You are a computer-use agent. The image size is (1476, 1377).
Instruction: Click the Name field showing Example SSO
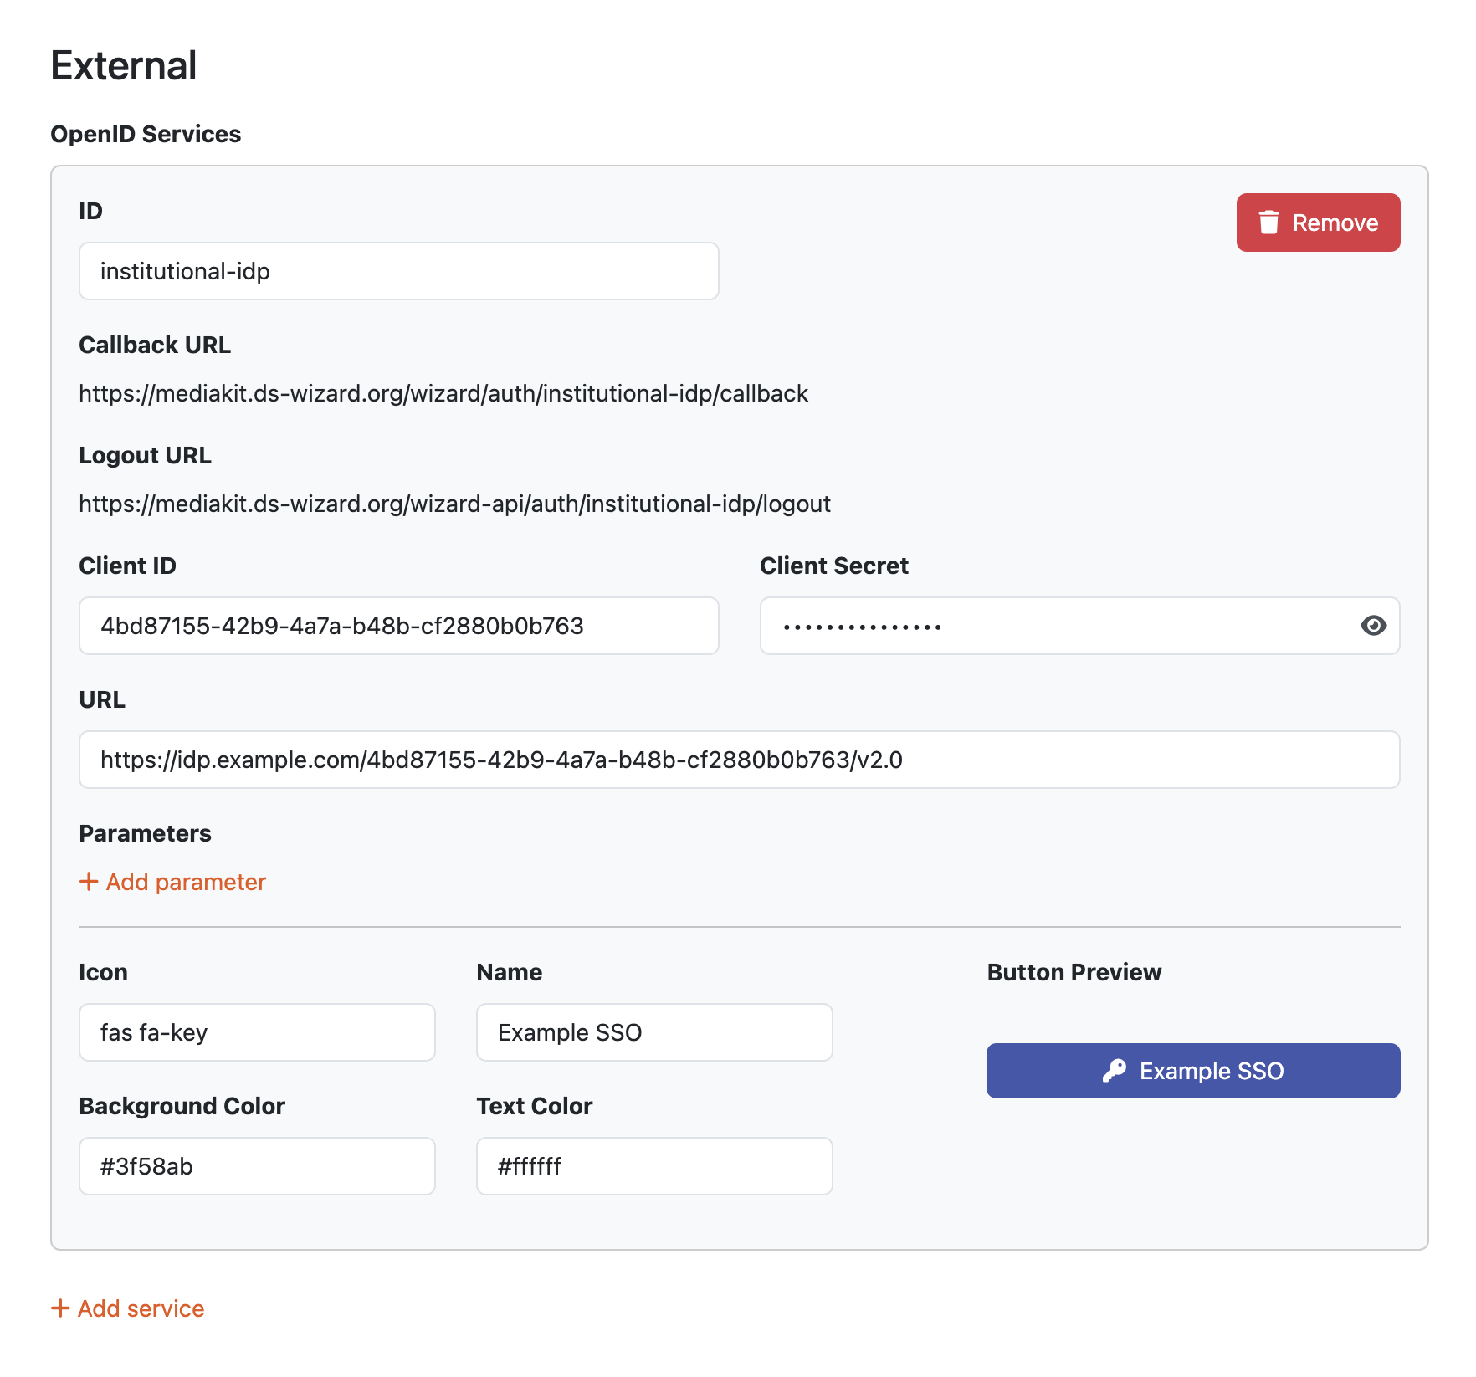[x=654, y=1032]
